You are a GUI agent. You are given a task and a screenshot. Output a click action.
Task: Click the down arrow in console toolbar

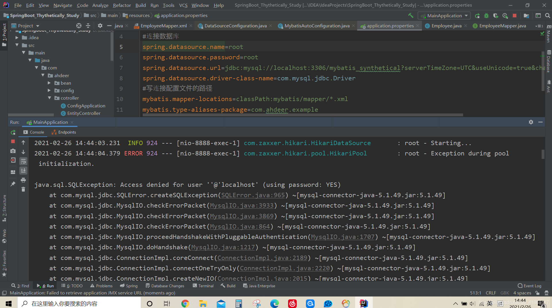point(23,152)
